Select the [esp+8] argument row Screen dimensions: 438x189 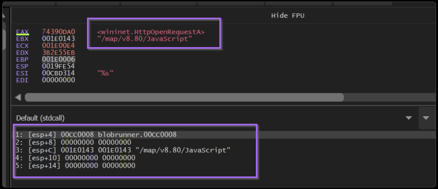click(73, 142)
